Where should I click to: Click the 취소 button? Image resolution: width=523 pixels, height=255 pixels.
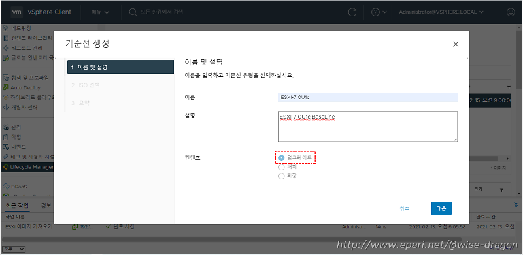coord(405,209)
